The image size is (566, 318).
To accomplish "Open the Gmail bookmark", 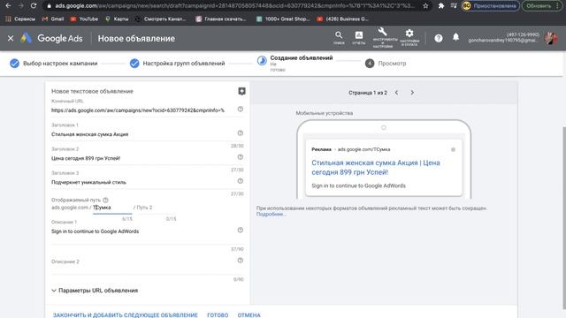I will click(x=53, y=19).
